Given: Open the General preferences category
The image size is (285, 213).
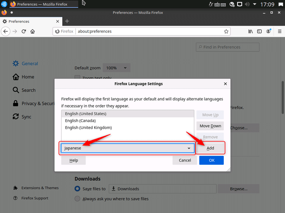Looking at the screenshot, I should (25, 64).
